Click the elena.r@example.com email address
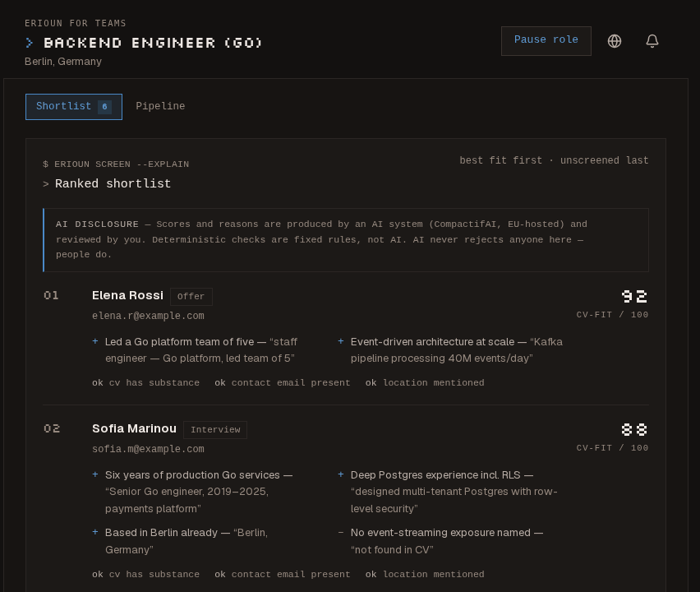Image resolution: width=700 pixels, height=592 pixels. (148, 316)
